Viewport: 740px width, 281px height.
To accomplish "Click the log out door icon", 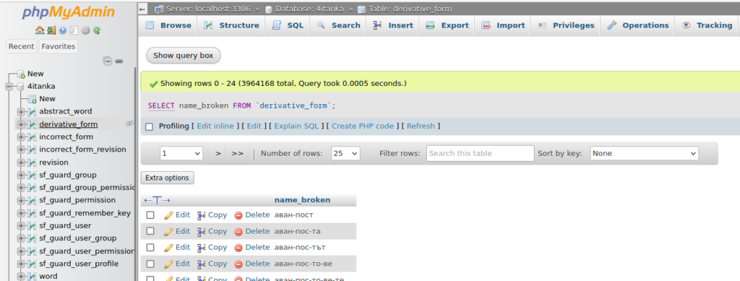I will pos(51,30).
